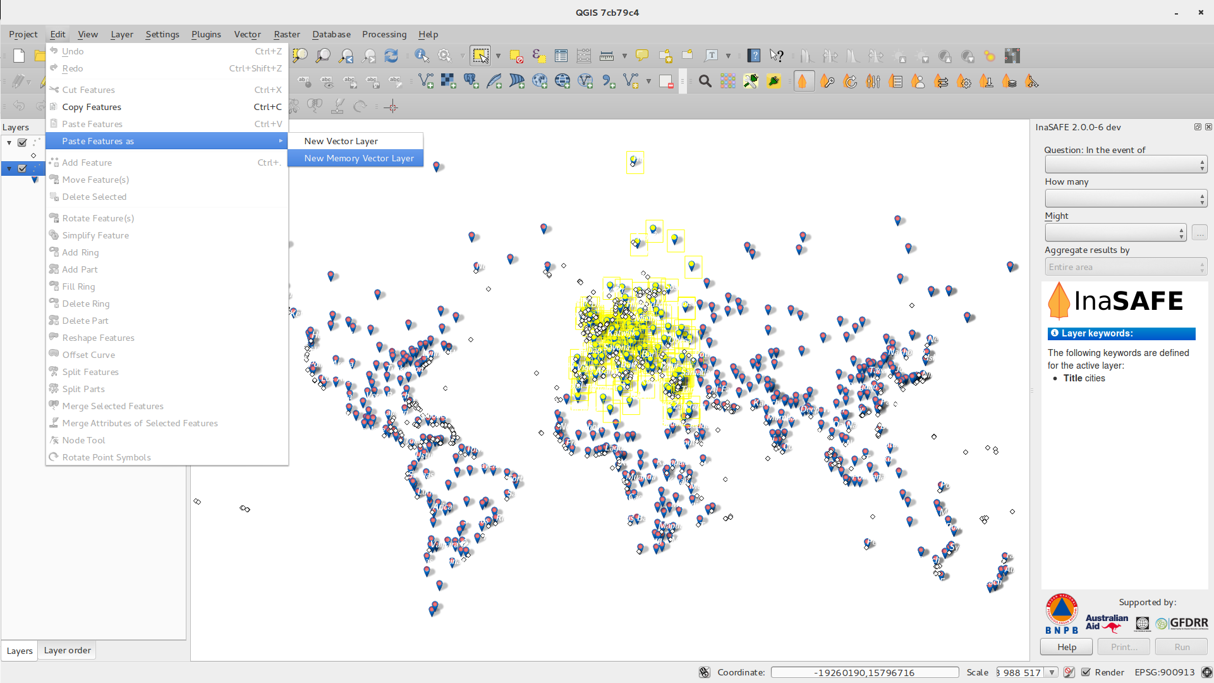Screen dimensions: 1214x683
Task: Uncheck visibility of the first layer
Action: (x=22, y=142)
